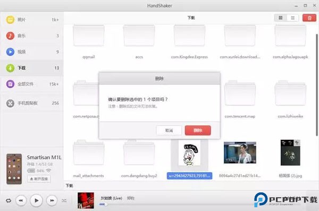Open the phone clipboard section
Screen dimensions: 319x211
[31, 103]
